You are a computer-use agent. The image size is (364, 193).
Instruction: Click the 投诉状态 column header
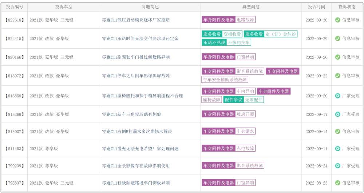pos(347,7)
